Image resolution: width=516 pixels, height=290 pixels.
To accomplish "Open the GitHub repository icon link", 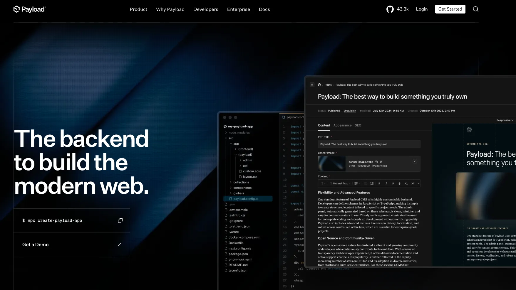I will pyautogui.click(x=390, y=9).
